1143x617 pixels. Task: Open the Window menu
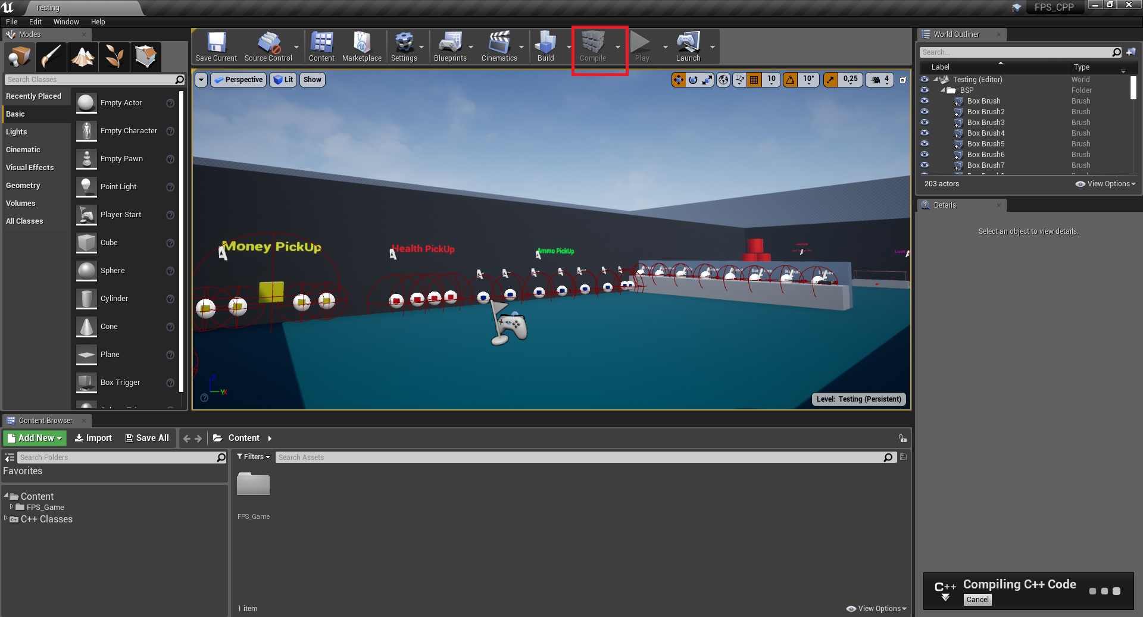pyautogui.click(x=66, y=22)
